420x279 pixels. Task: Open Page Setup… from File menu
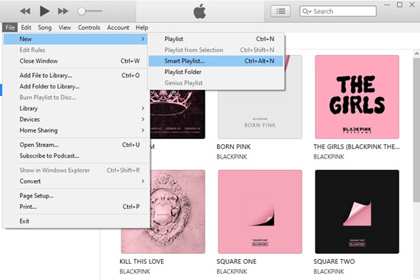coord(76,196)
